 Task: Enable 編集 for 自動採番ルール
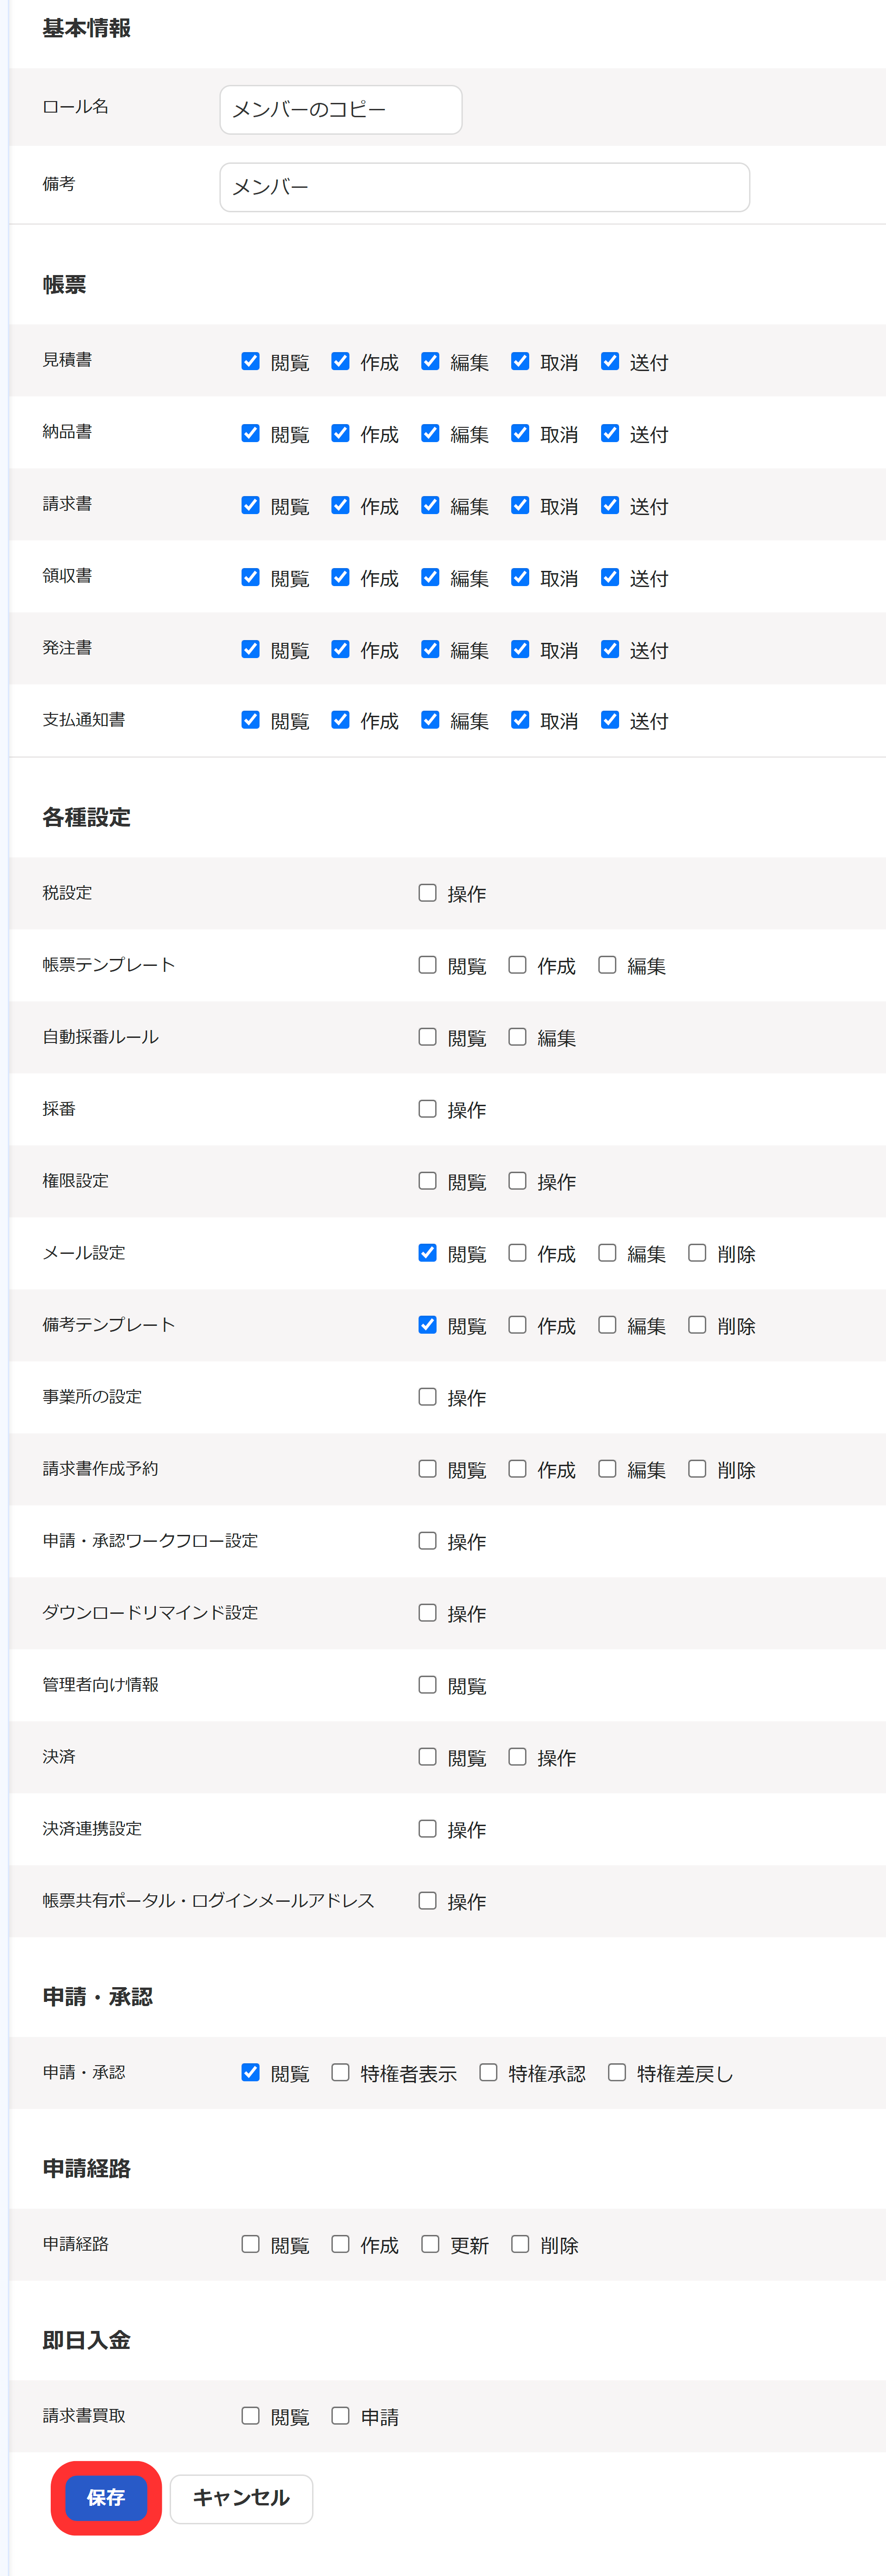(517, 1037)
